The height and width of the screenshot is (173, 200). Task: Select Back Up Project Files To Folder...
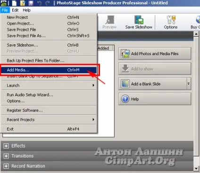click(49, 61)
